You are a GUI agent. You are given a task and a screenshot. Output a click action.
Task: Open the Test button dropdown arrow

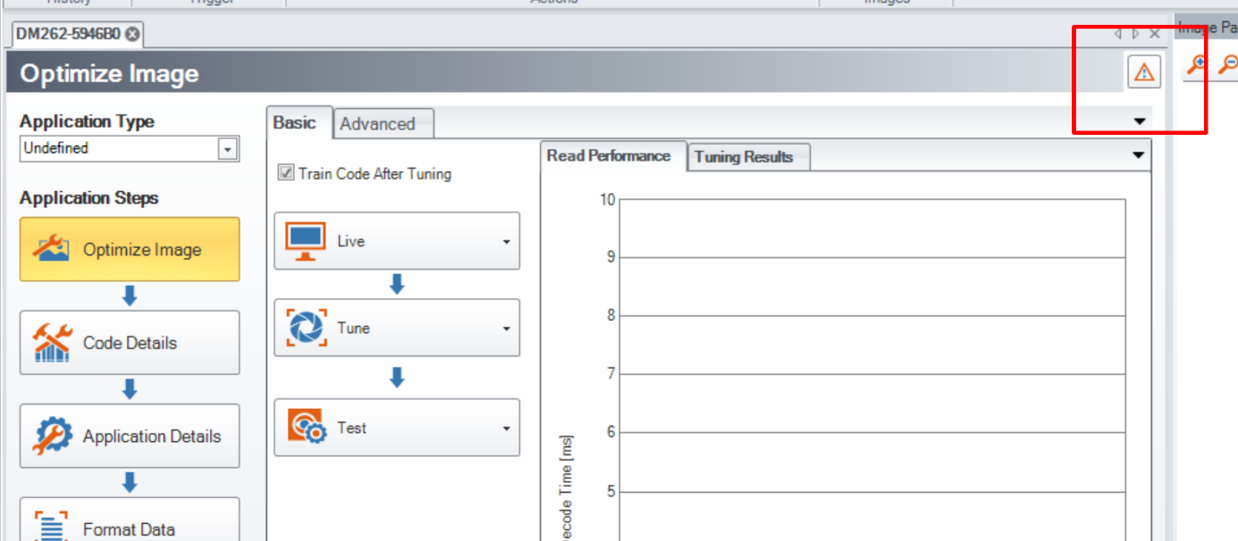(506, 429)
